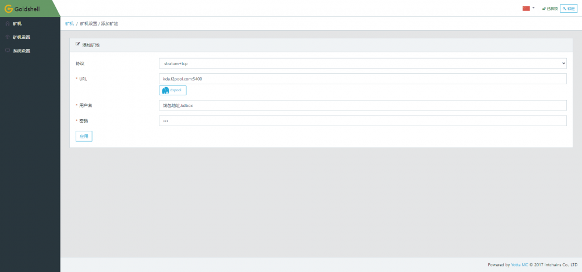
Task: Open the 协议 stratum+tcp dropdown
Action: pyautogui.click(x=363, y=63)
